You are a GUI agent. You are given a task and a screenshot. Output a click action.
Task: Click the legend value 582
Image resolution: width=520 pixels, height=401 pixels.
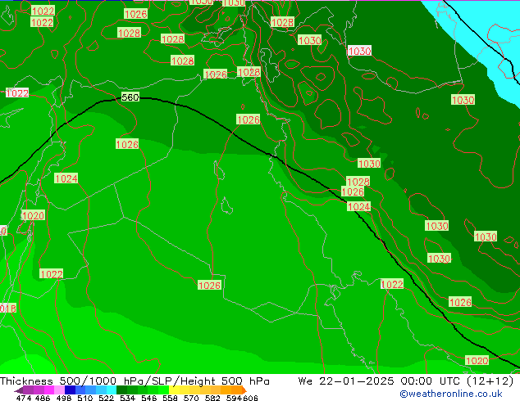(x=212, y=398)
